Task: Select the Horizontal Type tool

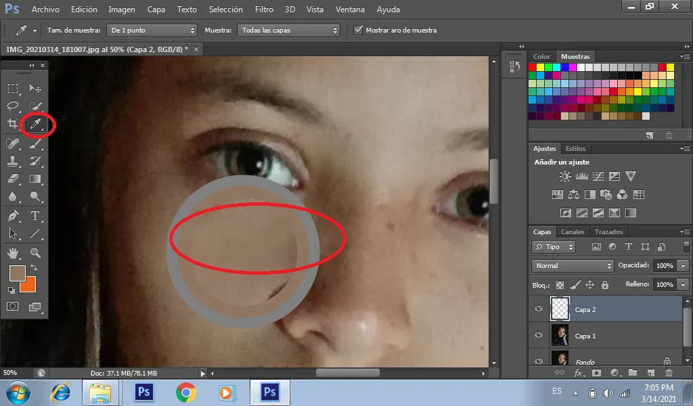Action: pyautogui.click(x=35, y=216)
